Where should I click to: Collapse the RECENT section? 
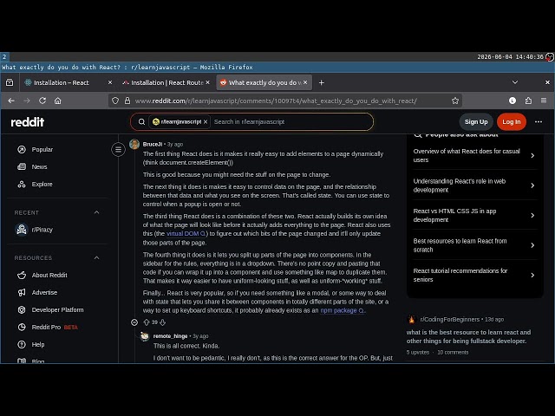96,212
